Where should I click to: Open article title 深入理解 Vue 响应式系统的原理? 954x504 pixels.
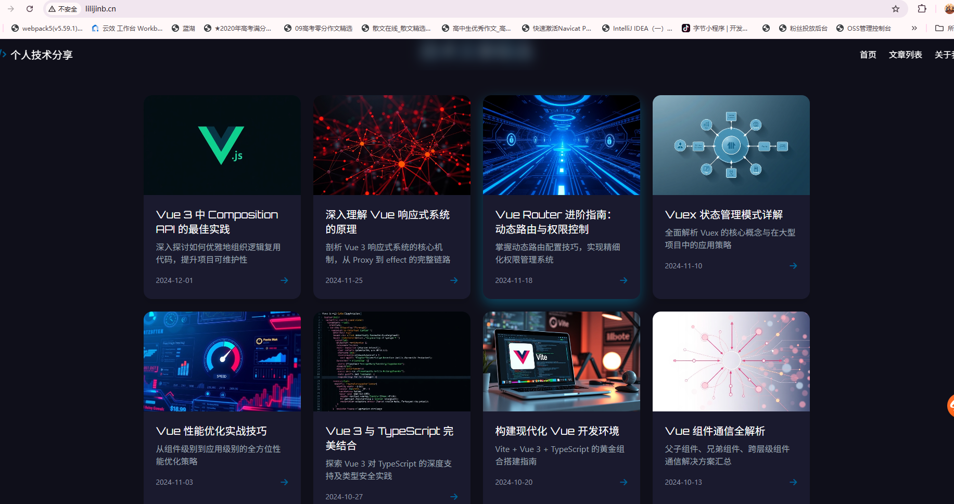pos(388,222)
